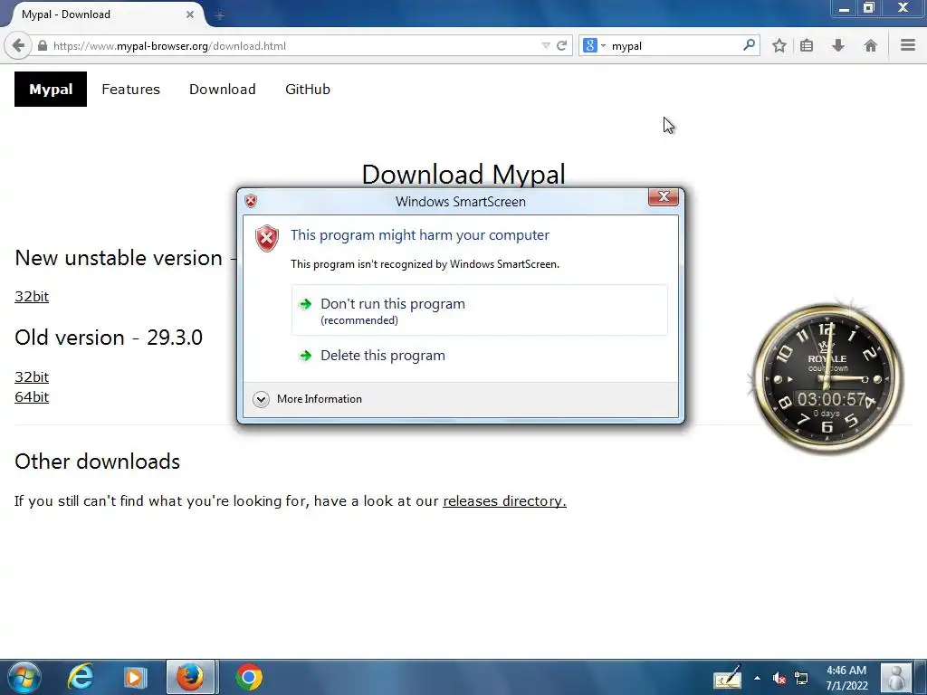Click the large red warning shield icon
Image resolution: width=927 pixels, height=695 pixels.
coord(267,238)
